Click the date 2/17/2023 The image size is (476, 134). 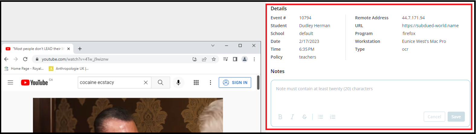[x=309, y=41]
